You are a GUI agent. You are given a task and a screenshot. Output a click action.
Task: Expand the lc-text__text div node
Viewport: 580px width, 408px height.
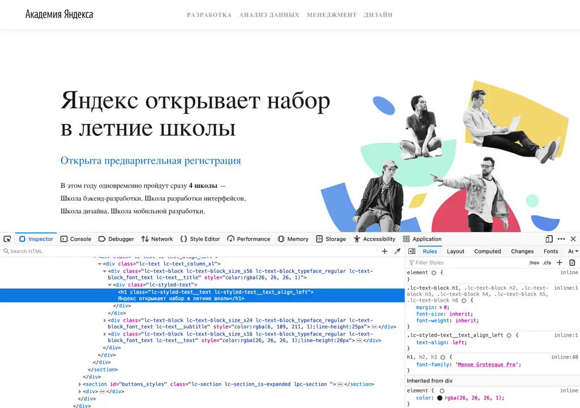[x=105, y=334]
